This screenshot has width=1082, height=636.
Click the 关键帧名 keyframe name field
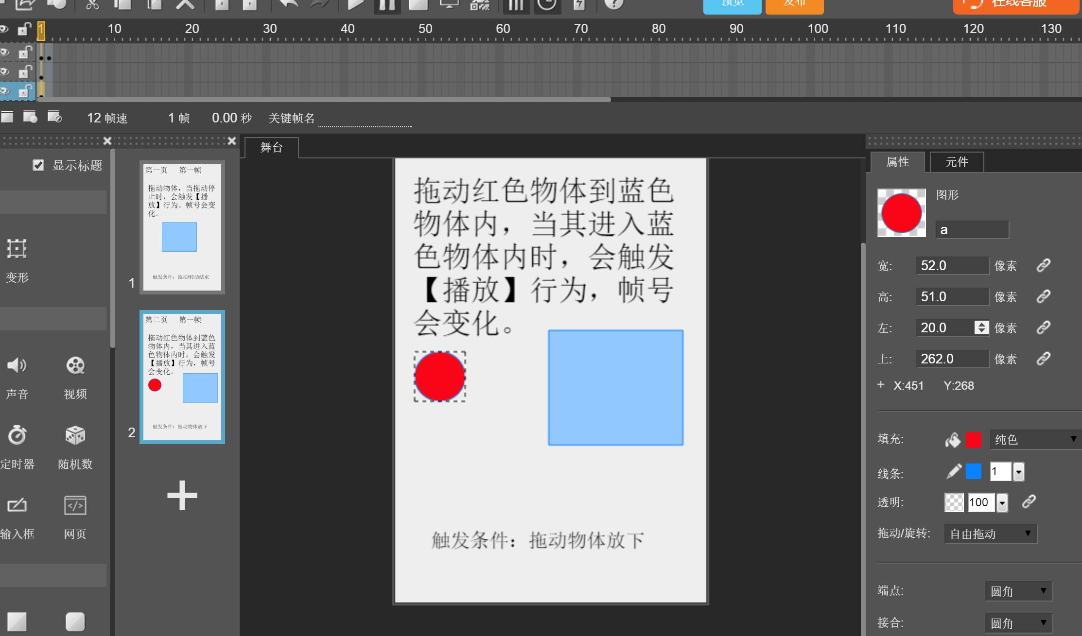click(x=365, y=118)
